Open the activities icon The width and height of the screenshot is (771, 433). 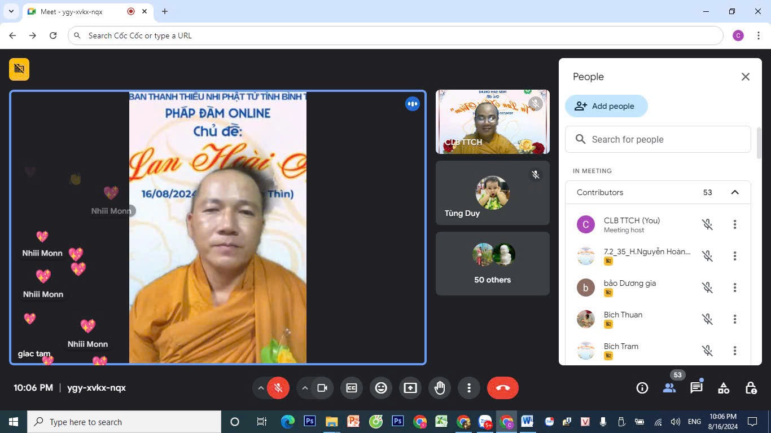point(723,388)
